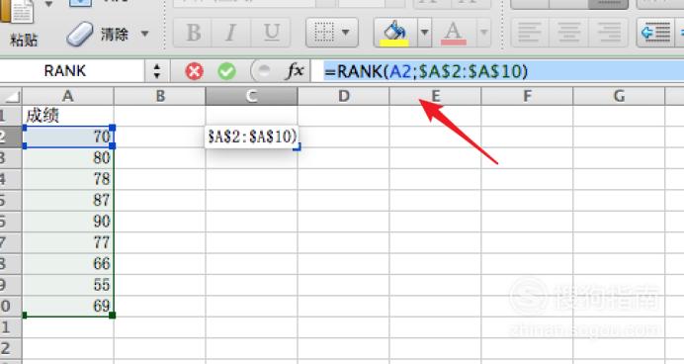Center text horizontally
Viewport: 684px width, 364px height.
pyautogui.click(x=568, y=33)
